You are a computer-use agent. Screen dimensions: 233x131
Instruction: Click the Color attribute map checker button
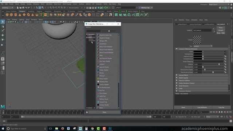coord(225,52)
